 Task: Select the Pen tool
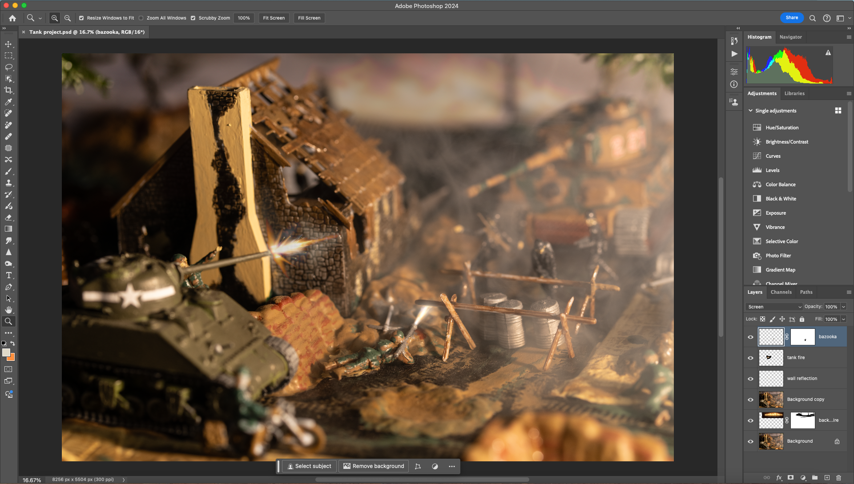8,287
